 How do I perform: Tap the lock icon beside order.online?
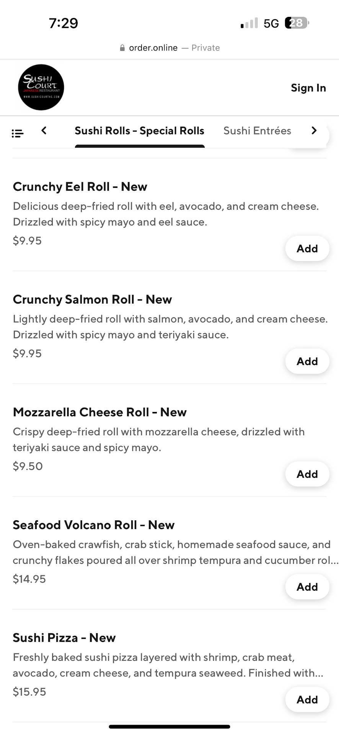(122, 48)
